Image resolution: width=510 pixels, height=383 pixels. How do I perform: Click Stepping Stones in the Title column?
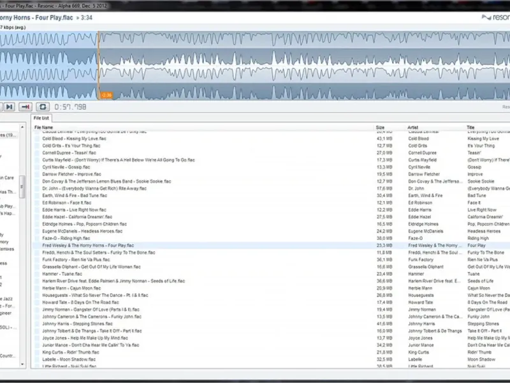[x=483, y=324]
